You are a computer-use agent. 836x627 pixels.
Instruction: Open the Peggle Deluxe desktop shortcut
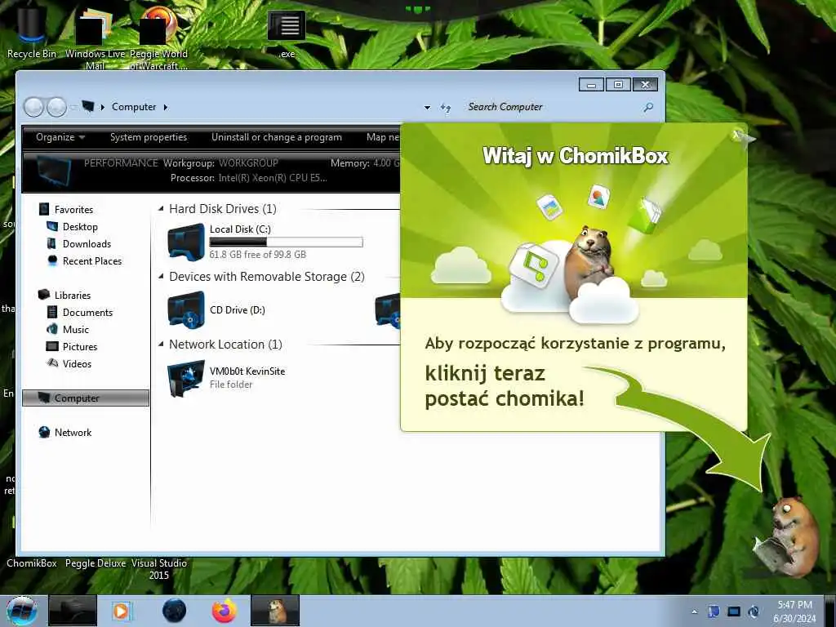(x=96, y=563)
